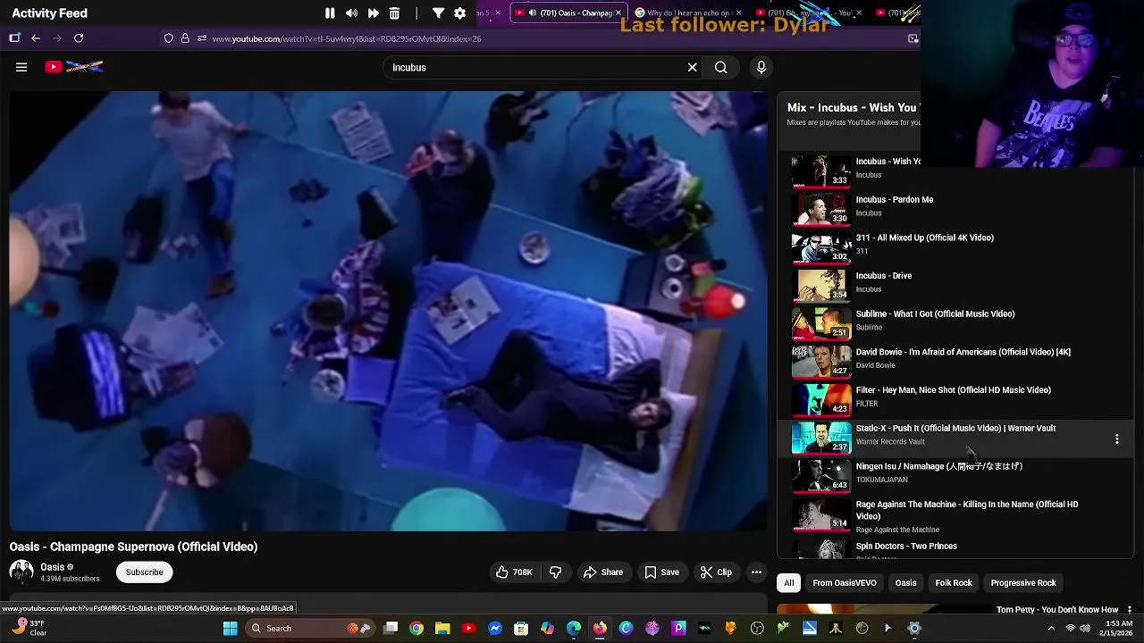Subscribe to the Oasis channel
Screen dimensions: 1144x643
coord(144,572)
